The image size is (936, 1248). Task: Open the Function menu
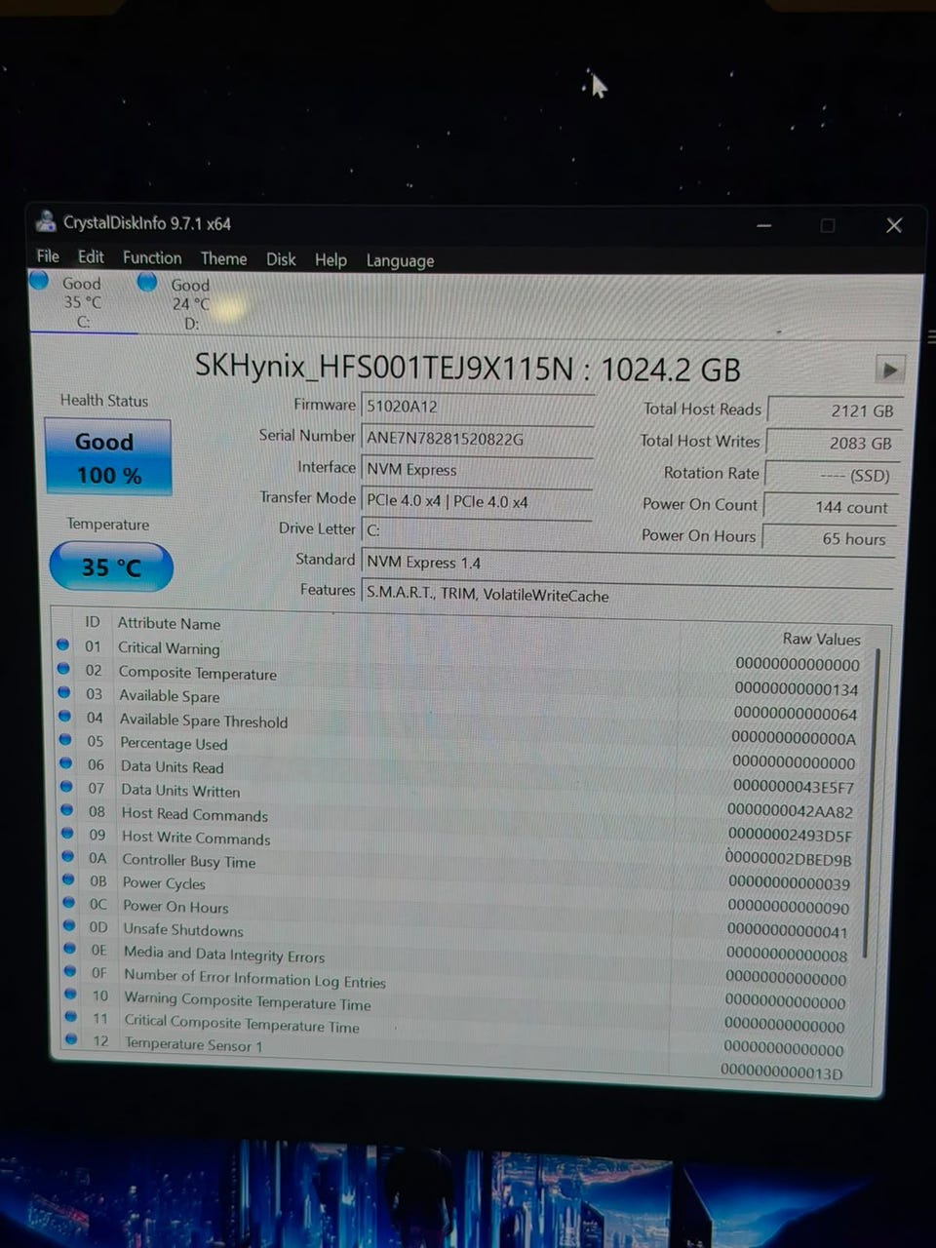click(152, 257)
